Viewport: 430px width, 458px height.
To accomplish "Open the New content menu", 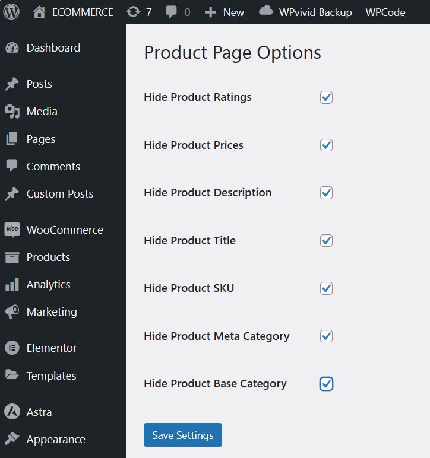I will click(x=225, y=12).
